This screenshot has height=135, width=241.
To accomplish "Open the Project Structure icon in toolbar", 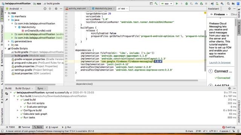I will (x=233, y=3).
